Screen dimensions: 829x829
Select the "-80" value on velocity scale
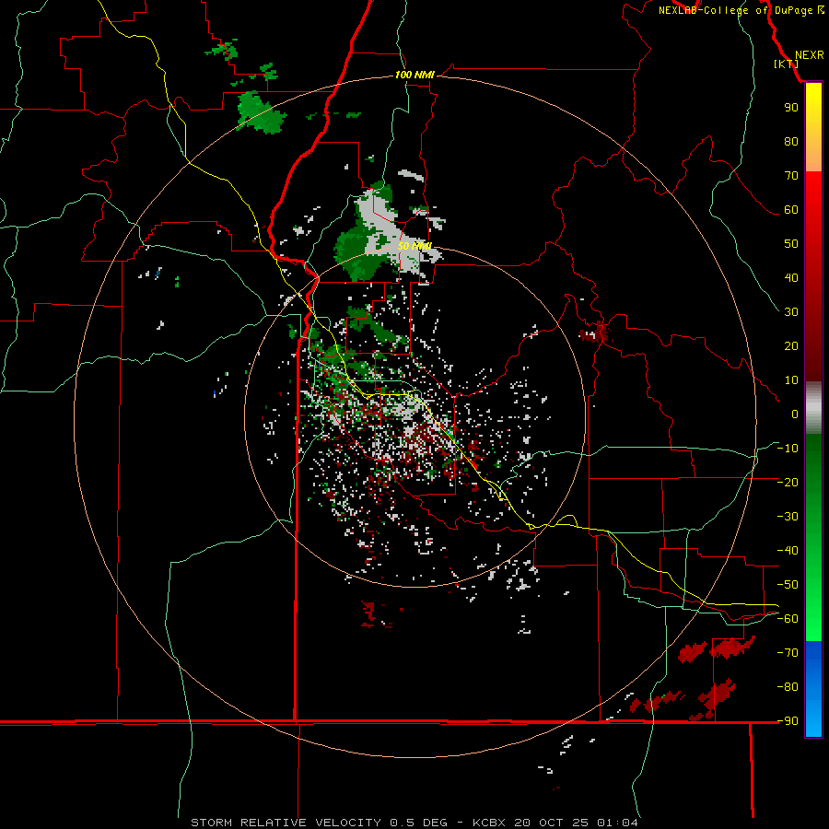[788, 687]
